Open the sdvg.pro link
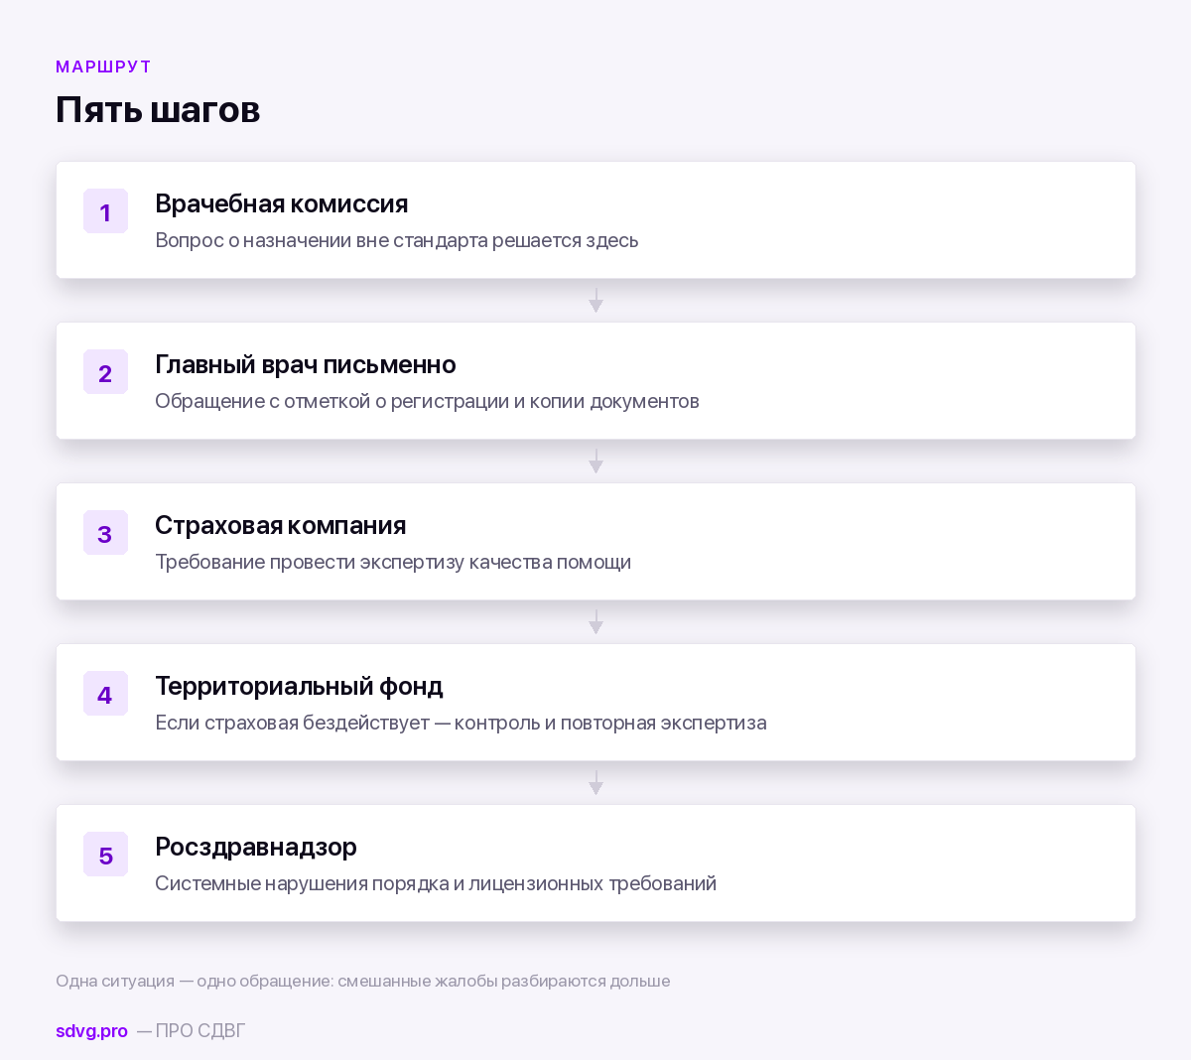The height and width of the screenshot is (1060, 1191). point(91,1031)
